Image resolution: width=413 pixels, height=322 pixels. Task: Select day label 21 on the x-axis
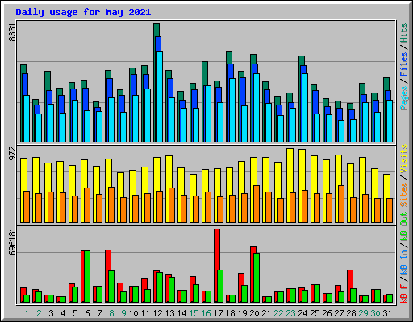coord(266,313)
